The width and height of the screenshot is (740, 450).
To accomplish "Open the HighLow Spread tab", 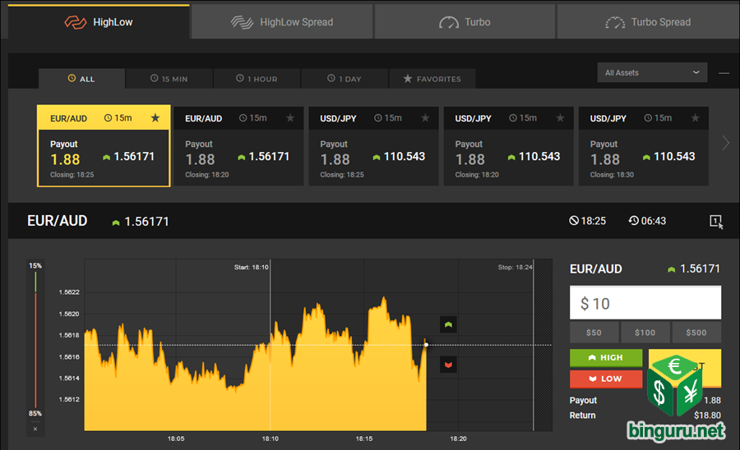I will point(282,22).
